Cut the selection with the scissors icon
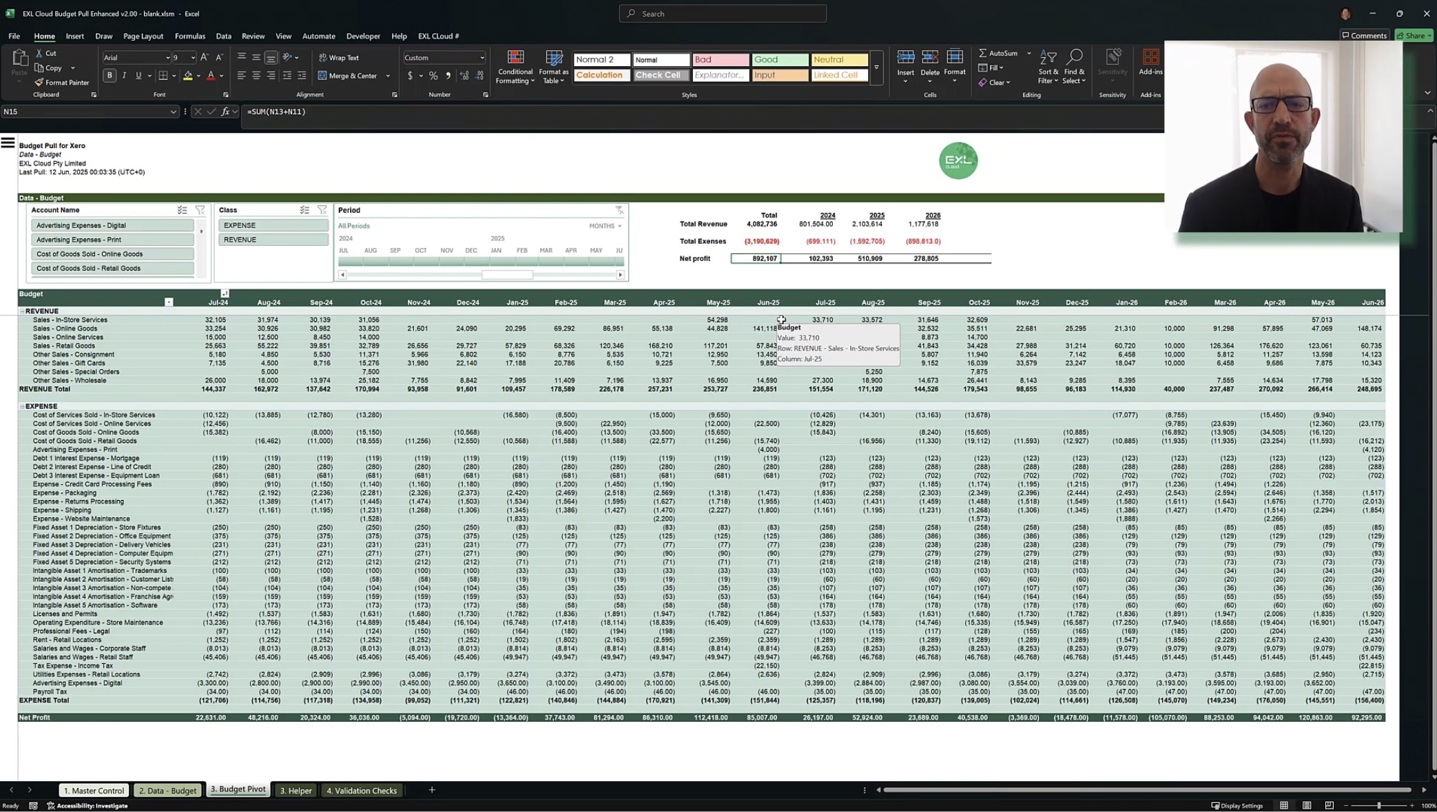Viewport: 1437px width, 812px height. tap(39, 53)
